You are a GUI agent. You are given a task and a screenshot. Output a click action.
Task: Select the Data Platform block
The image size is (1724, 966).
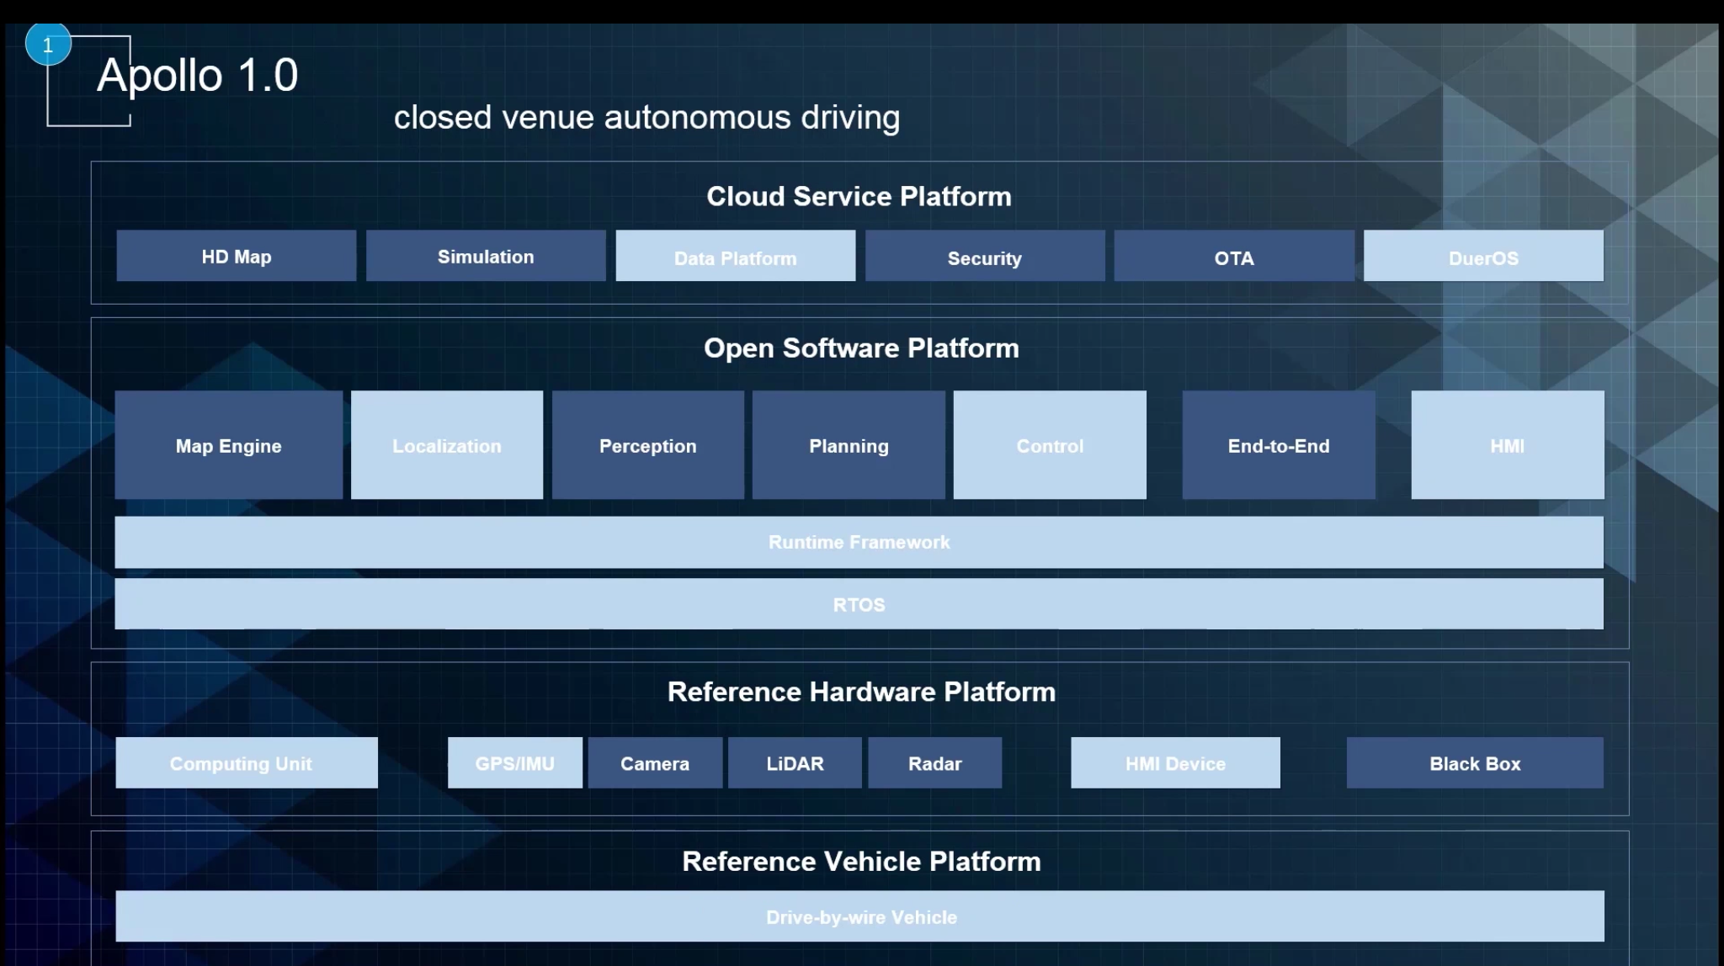[735, 257]
